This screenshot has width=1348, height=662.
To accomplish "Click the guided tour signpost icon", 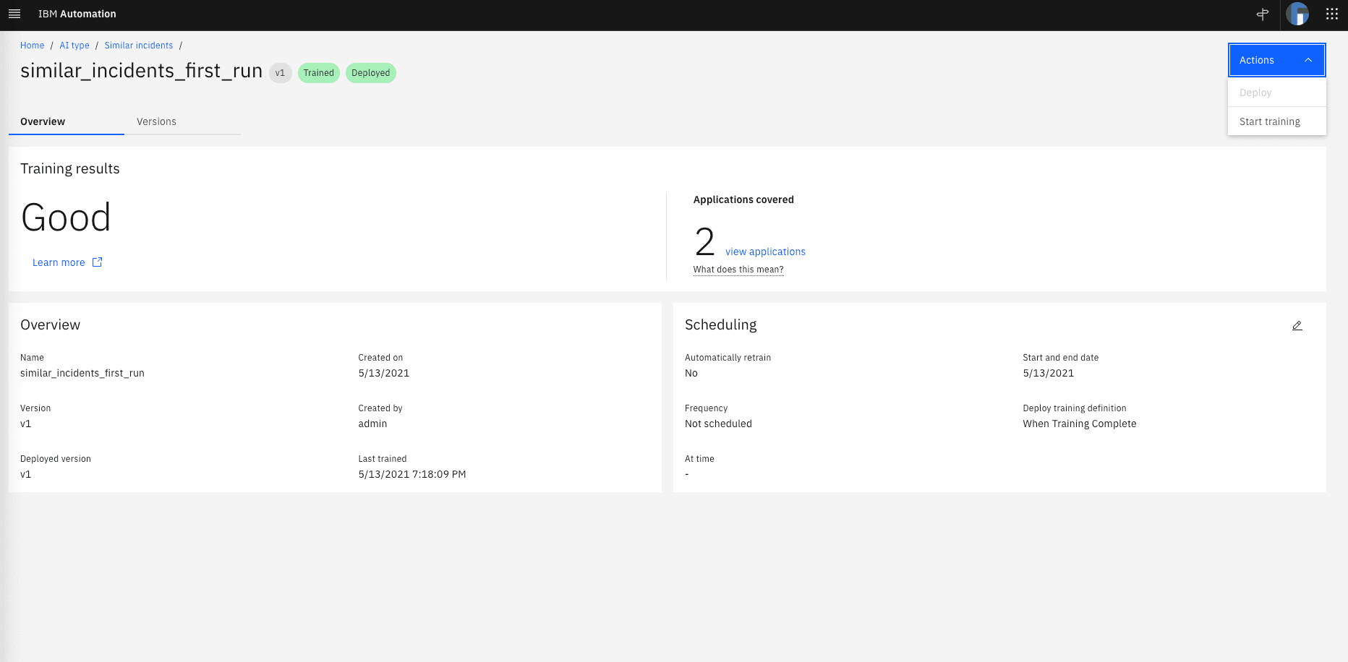I will (x=1263, y=14).
